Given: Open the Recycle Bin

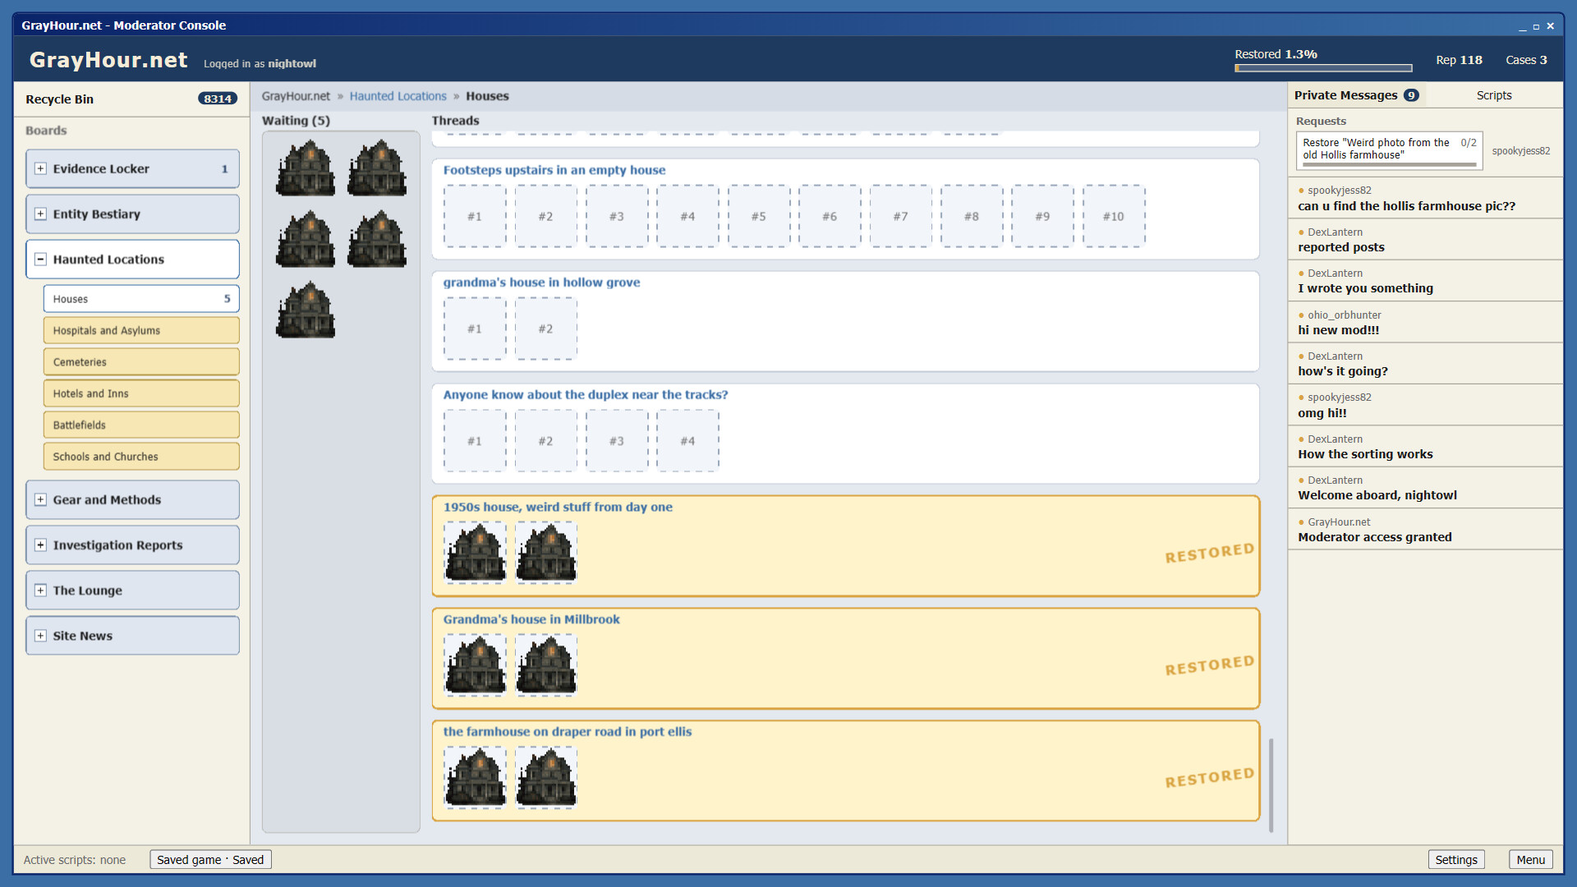Looking at the screenshot, I should (131, 99).
